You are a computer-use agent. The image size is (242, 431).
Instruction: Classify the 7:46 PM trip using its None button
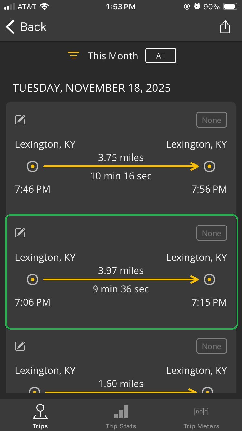212,120
